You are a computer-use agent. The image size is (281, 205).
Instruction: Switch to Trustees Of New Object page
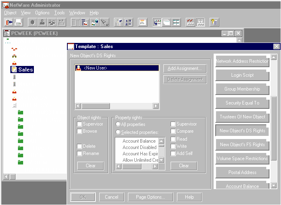[242, 117]
